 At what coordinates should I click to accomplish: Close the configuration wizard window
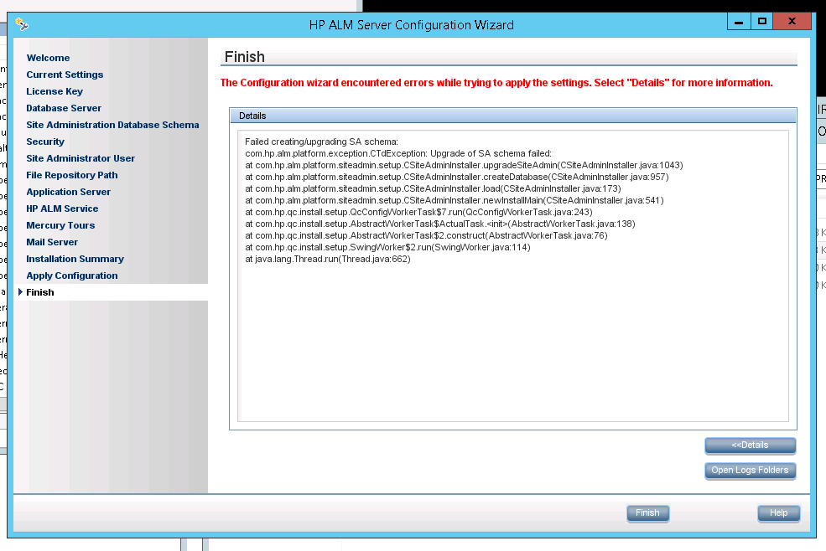(792, 22)
